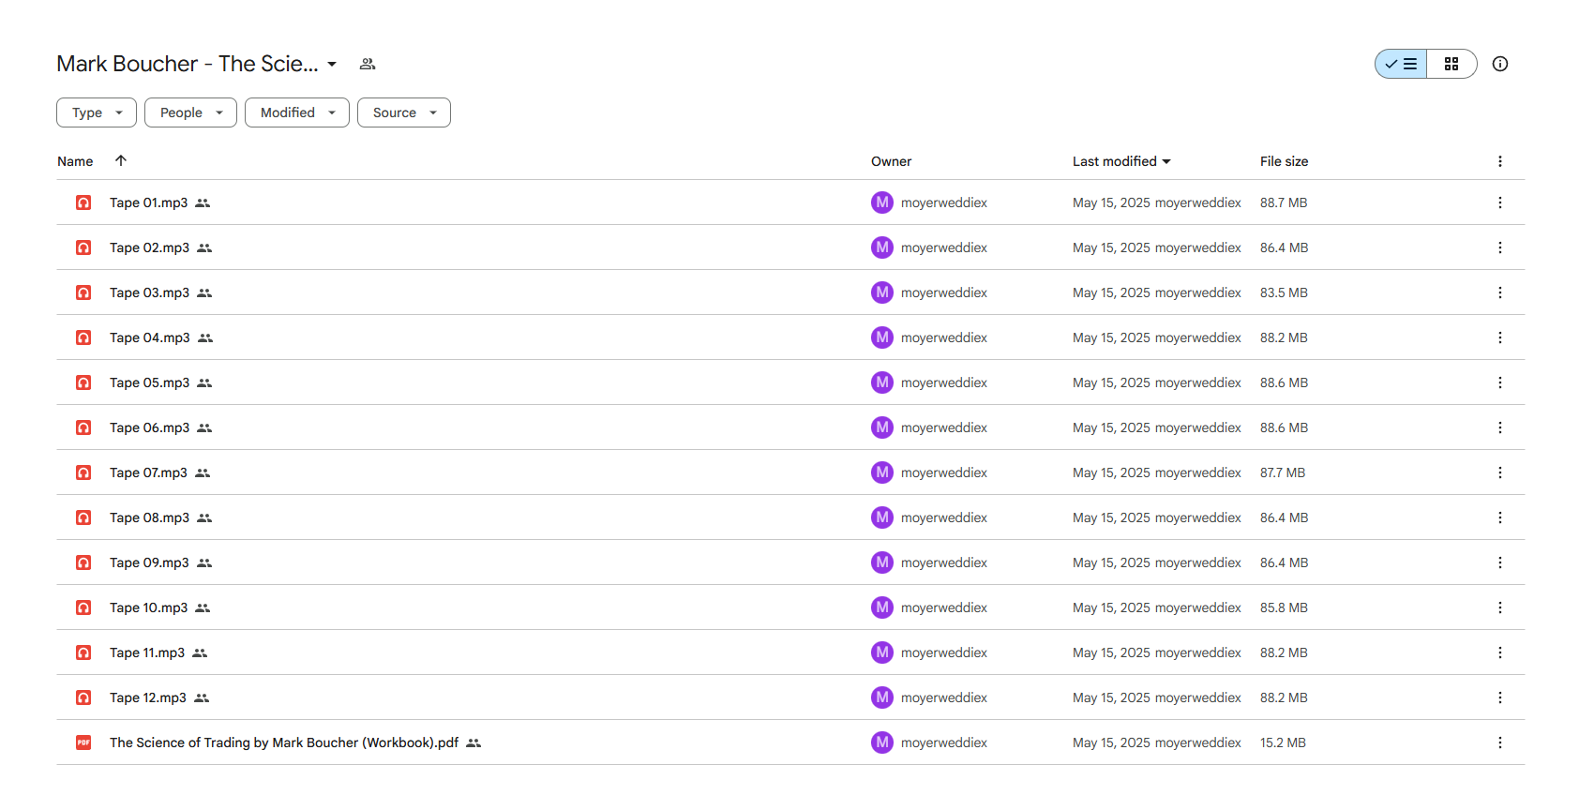Viewport: 1579px width, 810px height.
Task: Open more actions for the Workbook PDF
Action: point(1500,742)
